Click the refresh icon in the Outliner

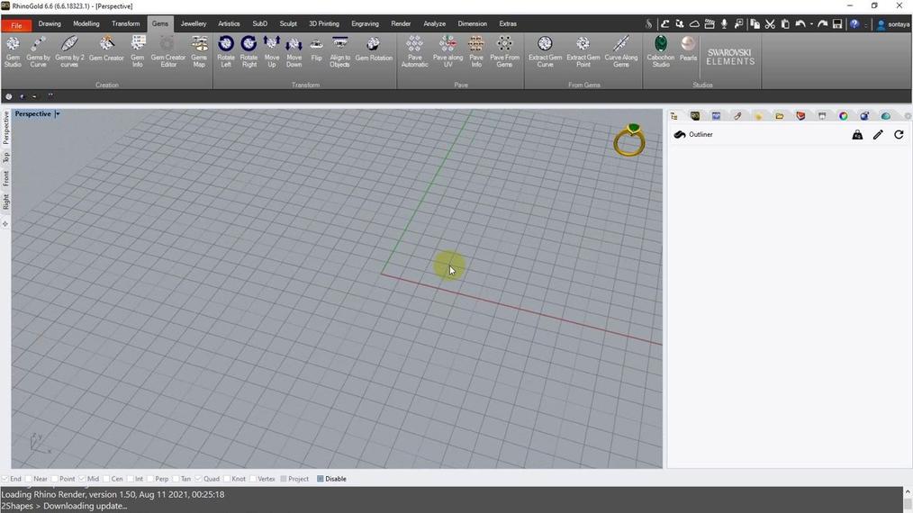coord(899,134)
